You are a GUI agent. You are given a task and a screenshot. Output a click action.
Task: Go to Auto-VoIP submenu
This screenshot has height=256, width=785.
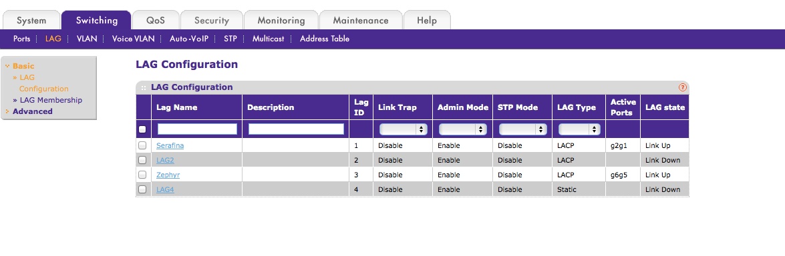coord(189,39)
